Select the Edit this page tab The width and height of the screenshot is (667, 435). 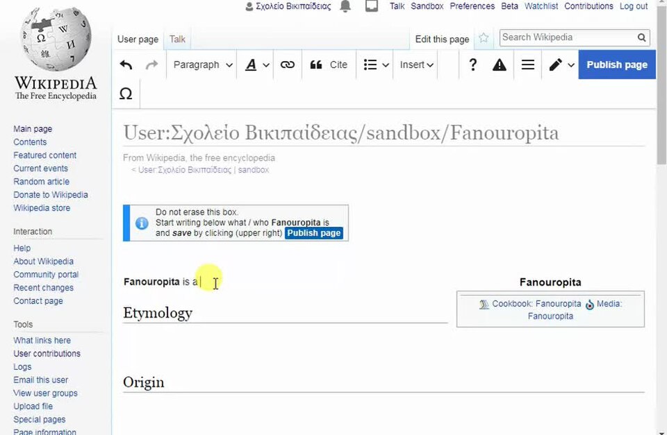pos(442,40)
